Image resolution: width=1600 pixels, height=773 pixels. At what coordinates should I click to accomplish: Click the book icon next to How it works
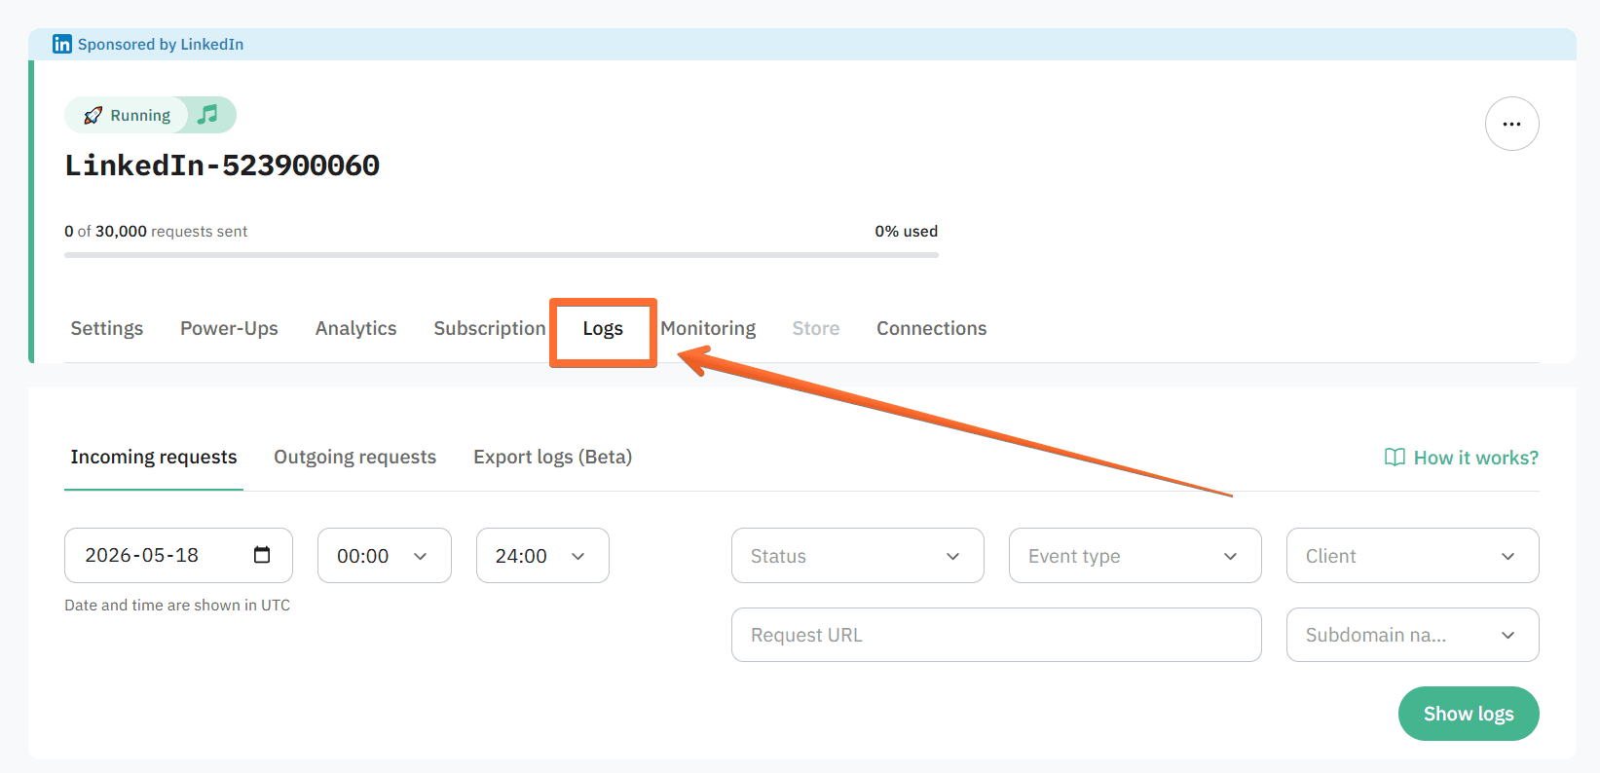[1395, 458]
